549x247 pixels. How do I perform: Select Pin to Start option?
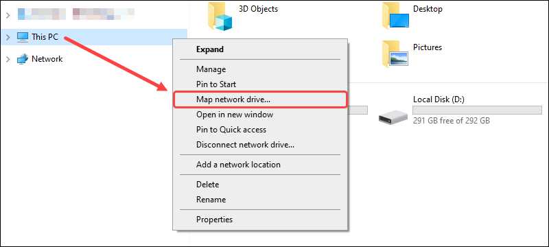[x=260, y=84]
